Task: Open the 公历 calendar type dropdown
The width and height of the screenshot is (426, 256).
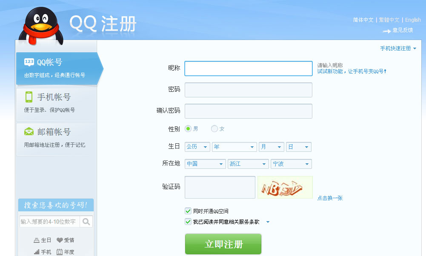Action: pyautogui.click(x=197, y=147)
